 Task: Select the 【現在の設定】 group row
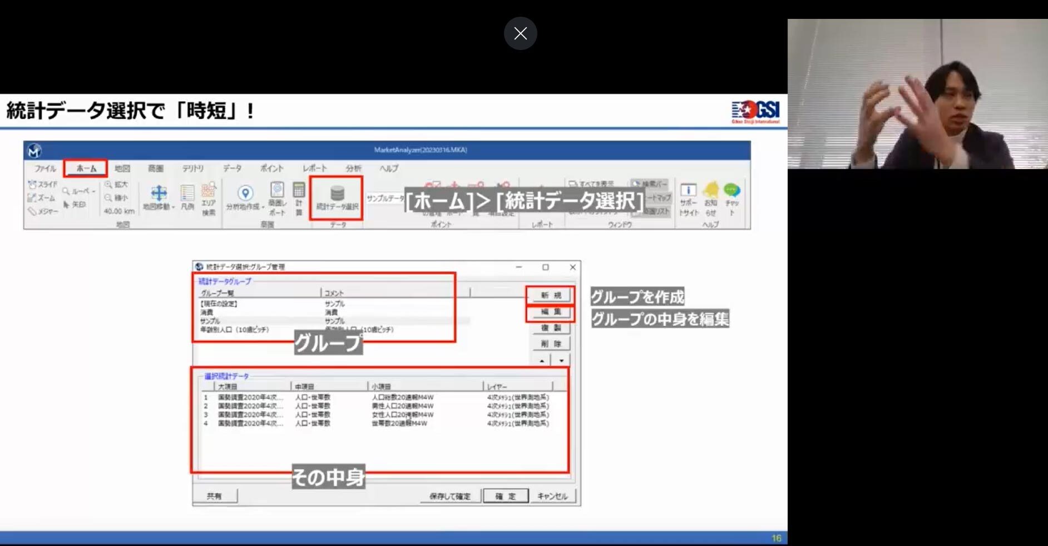tap(334, 304)
